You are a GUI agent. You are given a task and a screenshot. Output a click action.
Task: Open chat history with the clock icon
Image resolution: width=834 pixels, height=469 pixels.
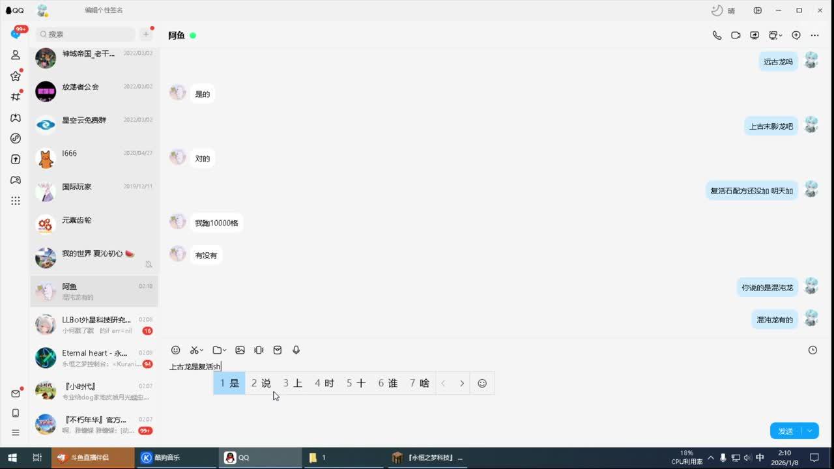tap(812, 350)
